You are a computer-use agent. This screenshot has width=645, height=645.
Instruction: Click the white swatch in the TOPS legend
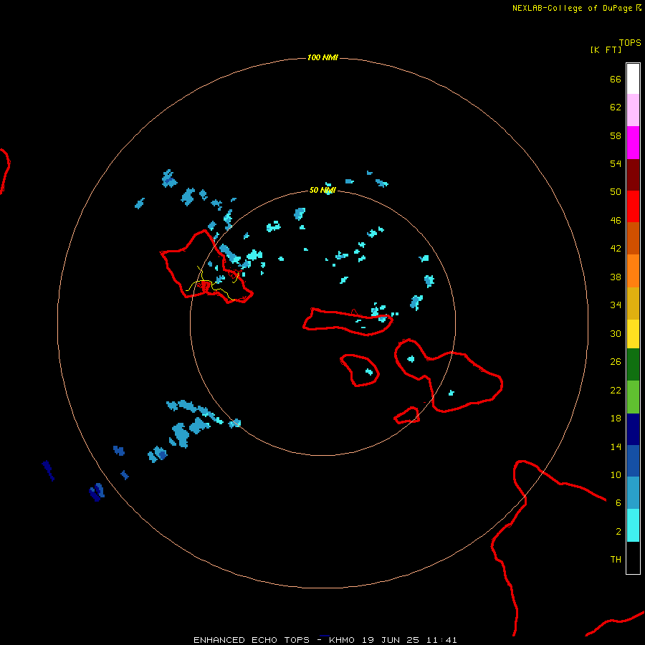[x=633, y=79]
